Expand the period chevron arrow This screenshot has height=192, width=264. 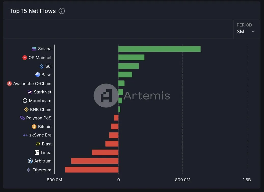253,32
